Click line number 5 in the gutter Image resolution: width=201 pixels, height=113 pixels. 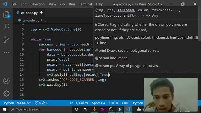[x=23, y=29]
